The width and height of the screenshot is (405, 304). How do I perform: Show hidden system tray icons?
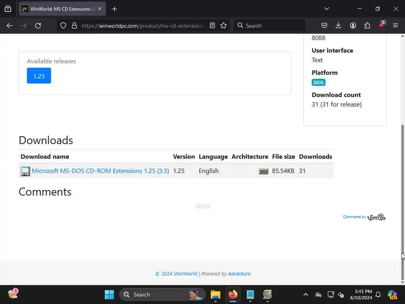tap(306, 294)
